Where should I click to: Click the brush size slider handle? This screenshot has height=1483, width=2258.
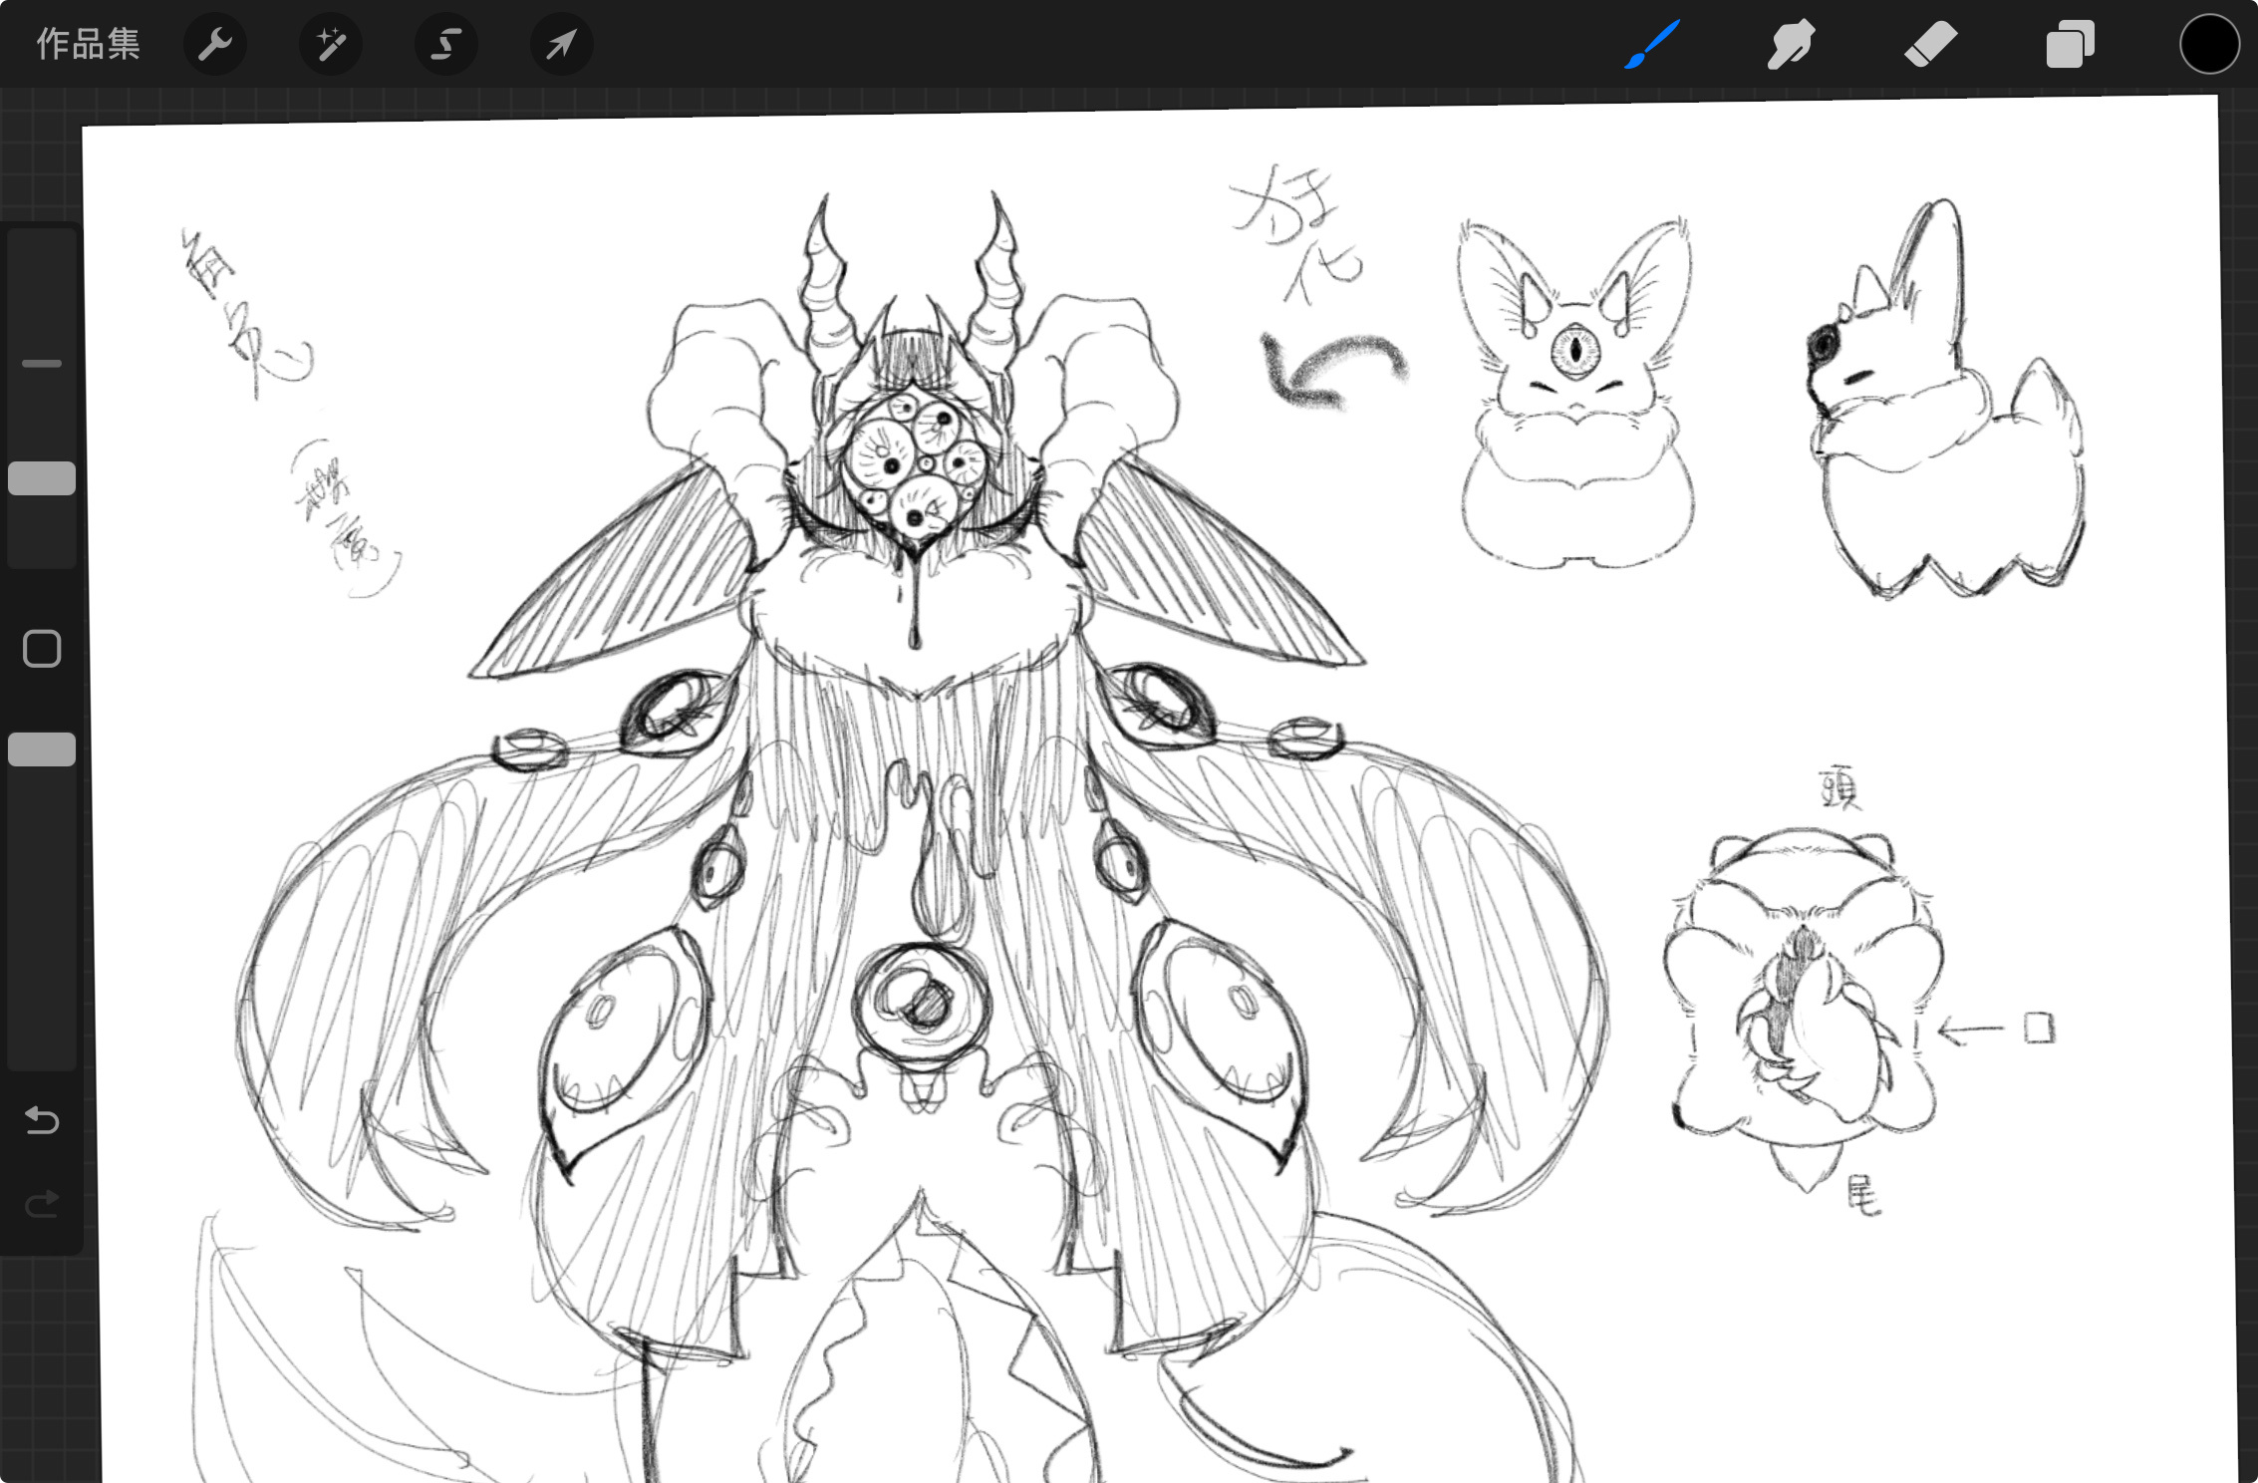42,478
